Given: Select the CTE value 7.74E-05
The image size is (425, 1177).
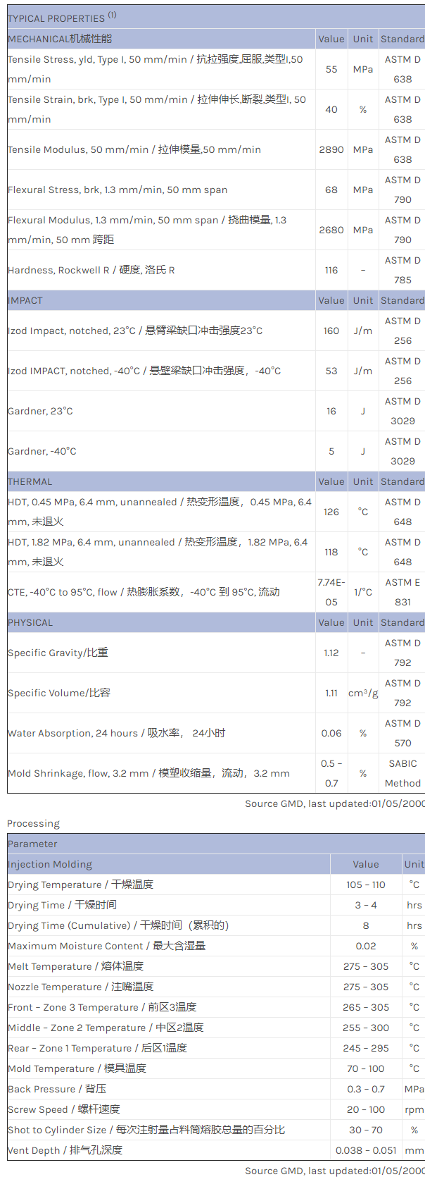Looking at the screenshot, I should coord(331,592).
